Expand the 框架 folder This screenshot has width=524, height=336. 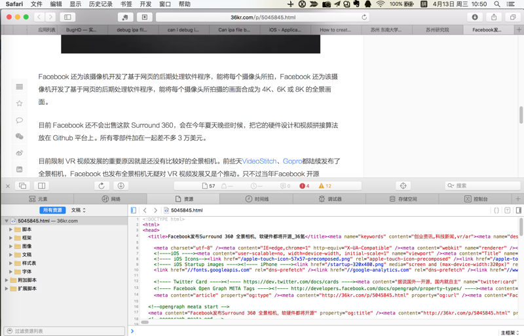click(10, 238)
